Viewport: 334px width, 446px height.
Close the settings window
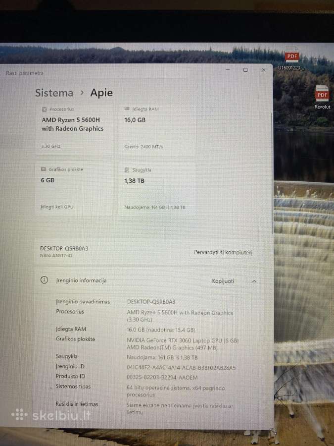[263, 70]
